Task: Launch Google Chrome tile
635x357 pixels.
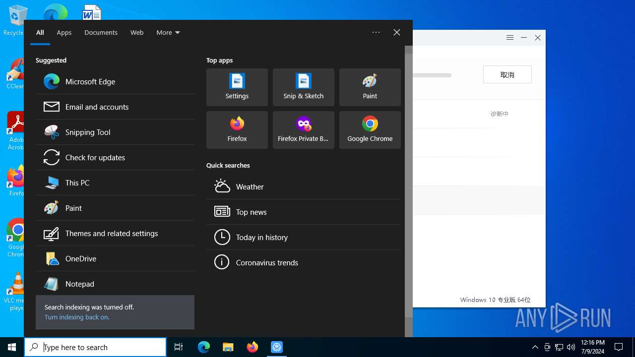Action: click(370, 130)
